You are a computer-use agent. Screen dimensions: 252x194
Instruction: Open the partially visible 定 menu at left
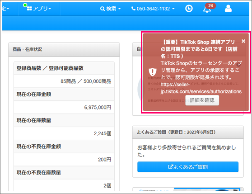coord(5,9)
